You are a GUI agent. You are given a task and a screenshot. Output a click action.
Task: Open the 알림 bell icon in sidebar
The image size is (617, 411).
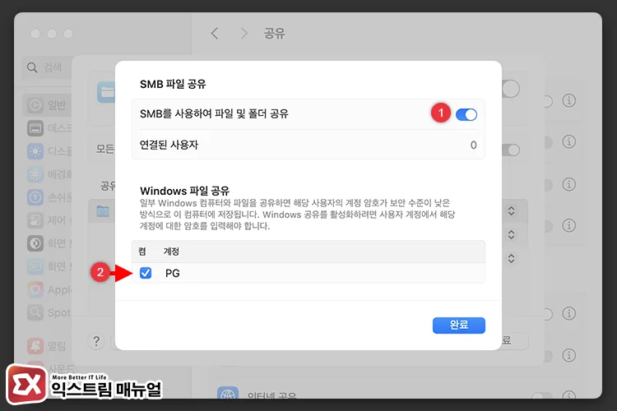click(35, 346)
